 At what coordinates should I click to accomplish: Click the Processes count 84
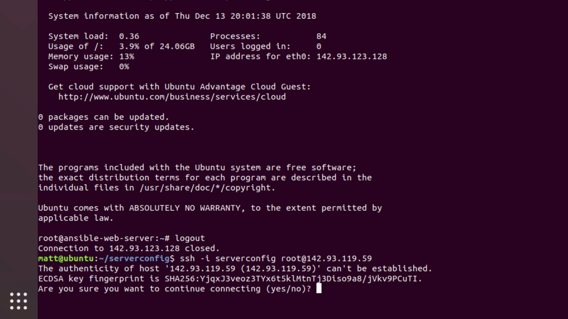[x=321, y=36]
